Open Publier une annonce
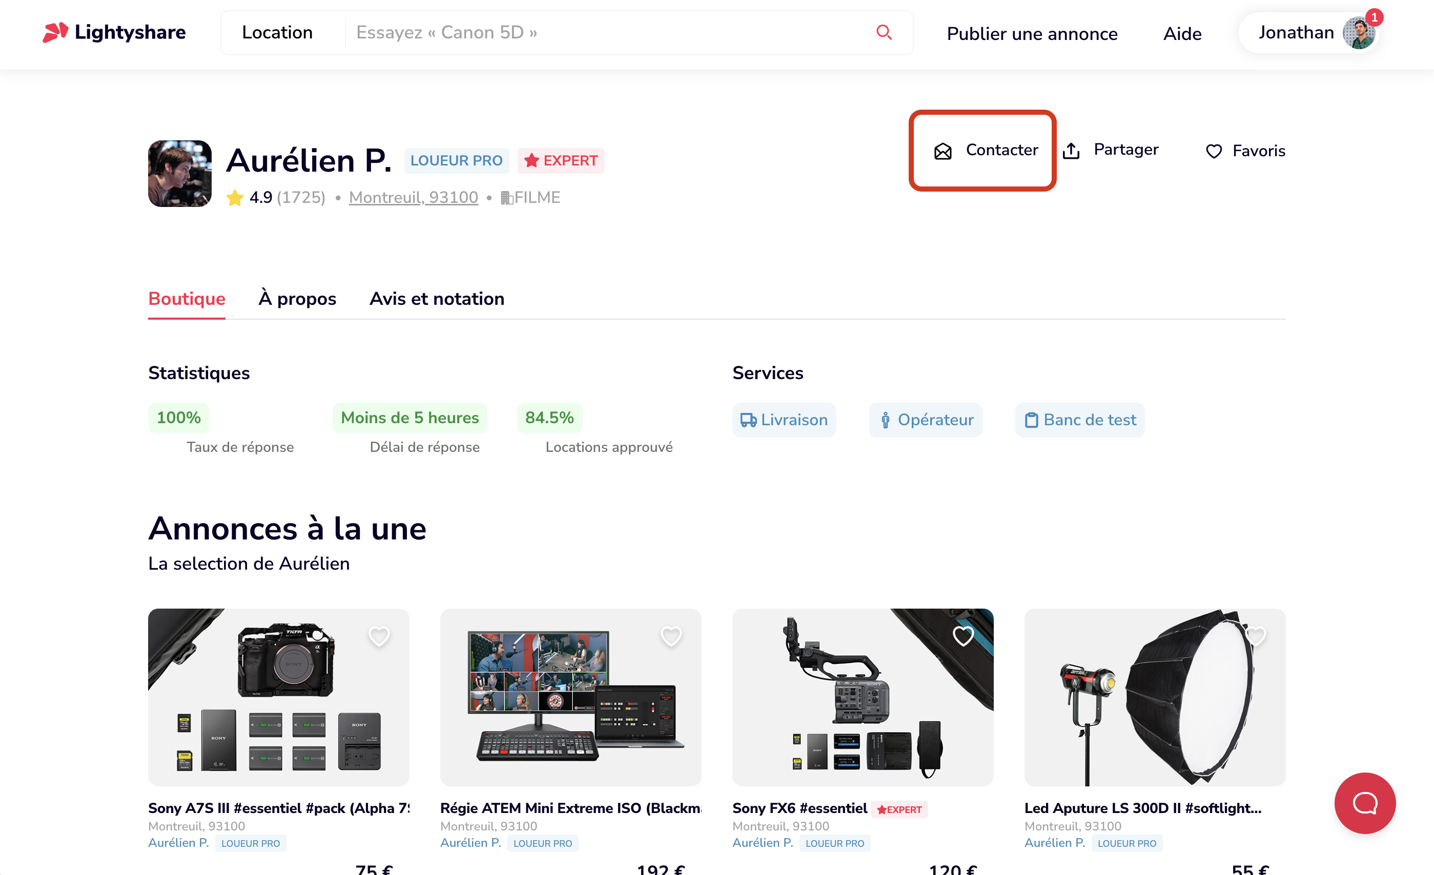1434x875 pixels. pos(1032,34)
